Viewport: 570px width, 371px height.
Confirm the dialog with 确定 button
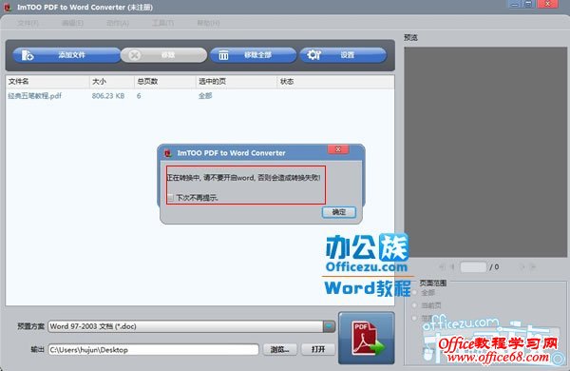tap(339, 212)
